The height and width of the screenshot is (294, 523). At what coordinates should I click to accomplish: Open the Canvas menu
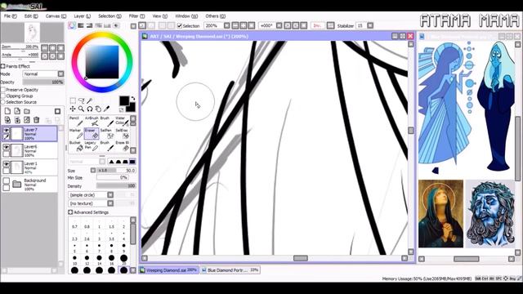(56, 16)
